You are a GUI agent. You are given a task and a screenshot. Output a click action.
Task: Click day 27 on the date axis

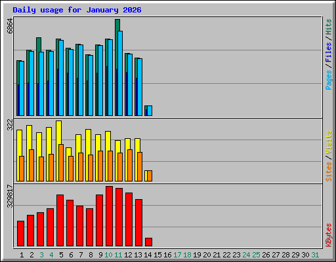point(276,255)
